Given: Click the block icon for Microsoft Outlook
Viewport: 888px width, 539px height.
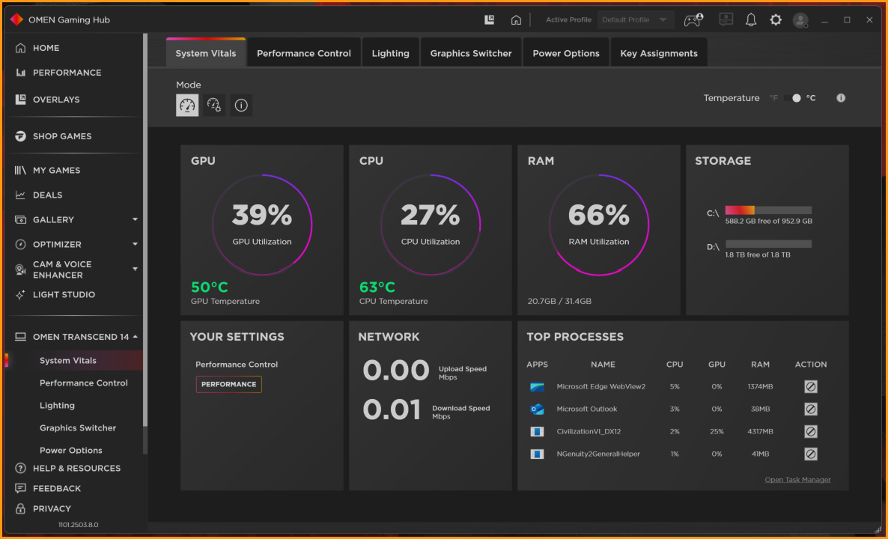Looking at the screenshot, I should pyautogui.click(x=811, y=409).
